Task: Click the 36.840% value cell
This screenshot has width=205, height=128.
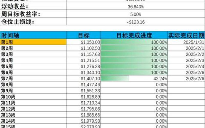Action: 136,6
